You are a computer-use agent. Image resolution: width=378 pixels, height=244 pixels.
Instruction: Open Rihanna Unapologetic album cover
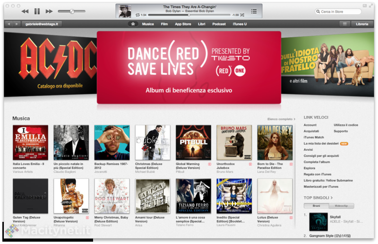(71, 196)
